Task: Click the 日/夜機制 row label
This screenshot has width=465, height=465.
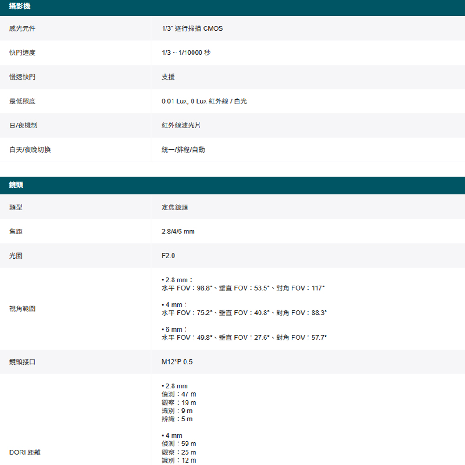Action: (23, 126)
